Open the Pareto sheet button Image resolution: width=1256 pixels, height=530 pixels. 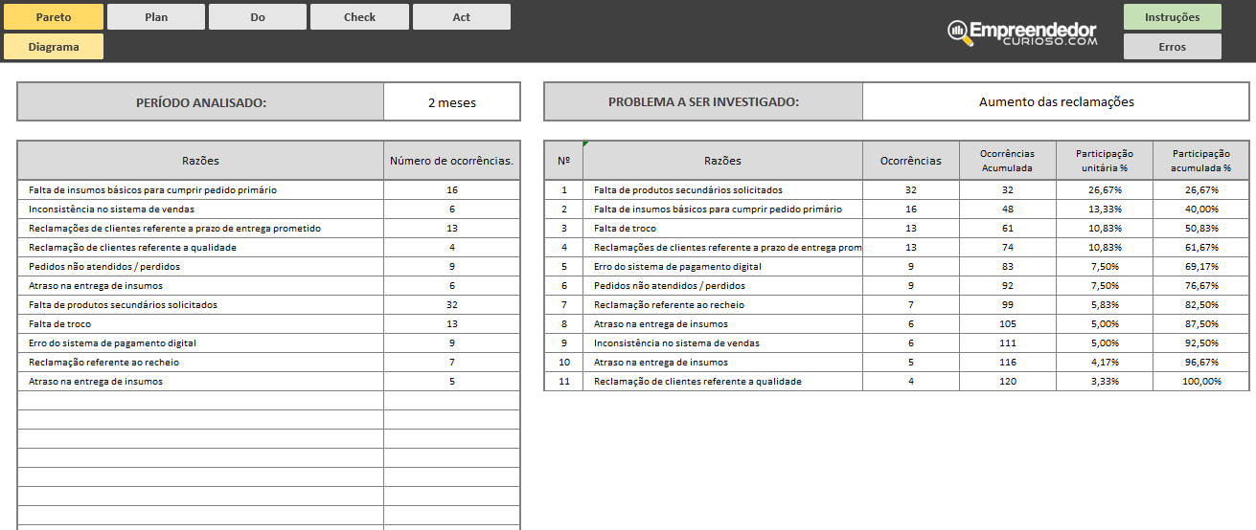[x=54, y=17]
